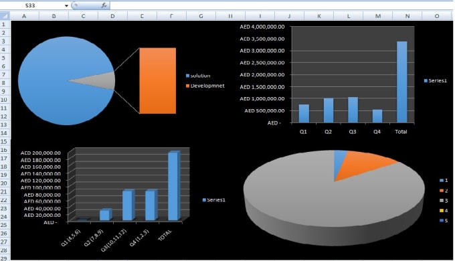Image resolution: width=455 pixels, height=261 pixels.
Task: Click the Q3 category label in top chart
Action: pos(352,132)
